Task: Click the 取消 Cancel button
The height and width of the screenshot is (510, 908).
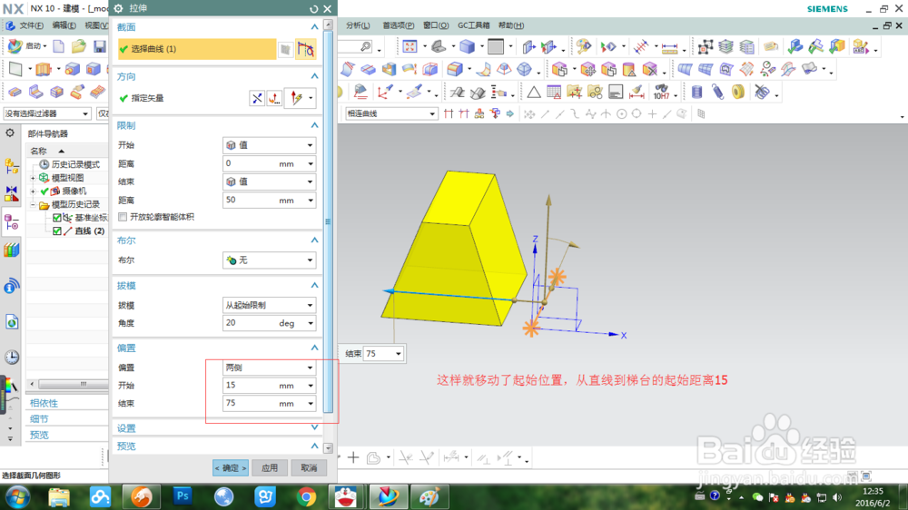Action: pos(309,467)
